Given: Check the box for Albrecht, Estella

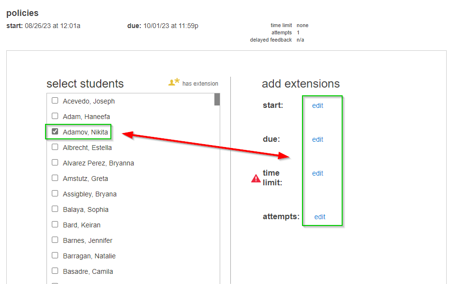Looking at the screenshot, I should pyautogui.click(x=55, y=147).
